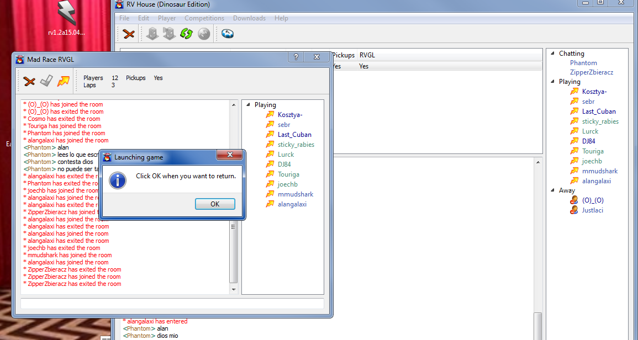Screen dimensions: 638x340
Task: Open the Downloads menu
Action: pos(250,18)
